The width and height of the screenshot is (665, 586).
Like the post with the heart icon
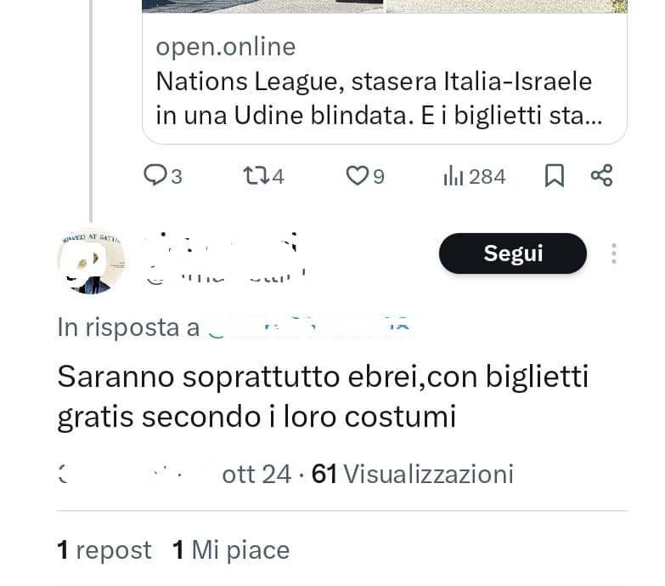[357, 176]
